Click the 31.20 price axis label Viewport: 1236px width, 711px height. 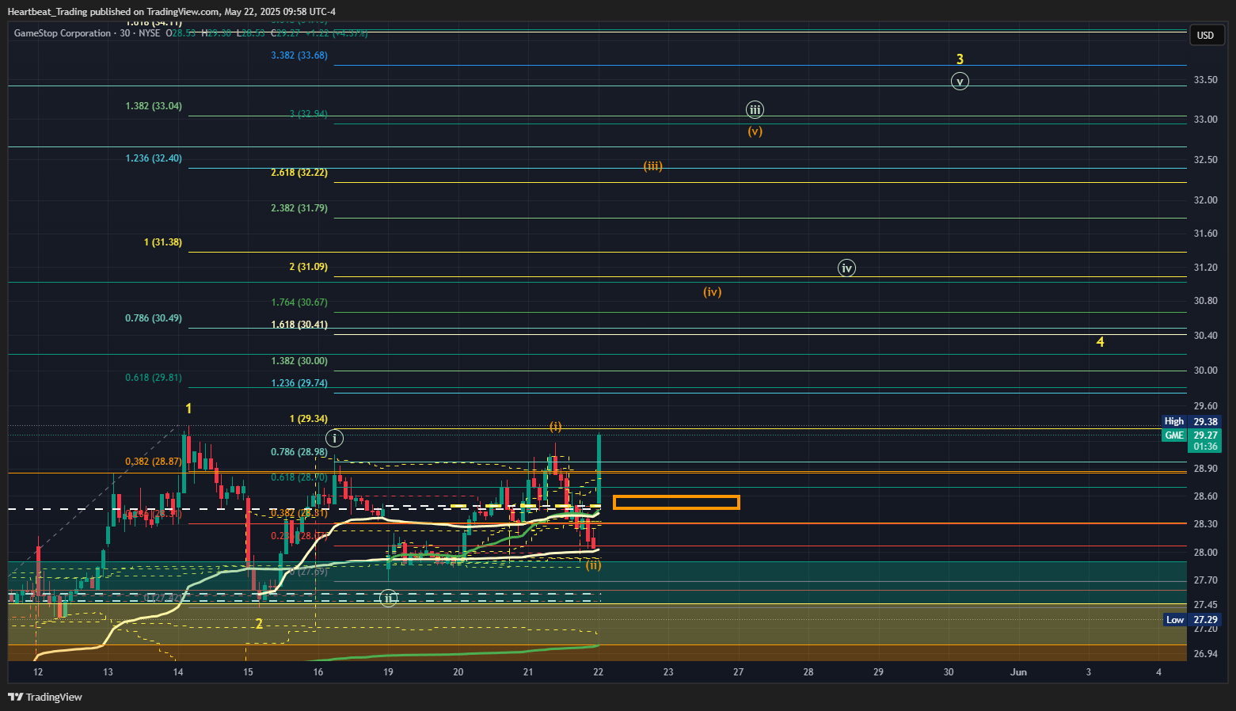tap(1205, 268)
